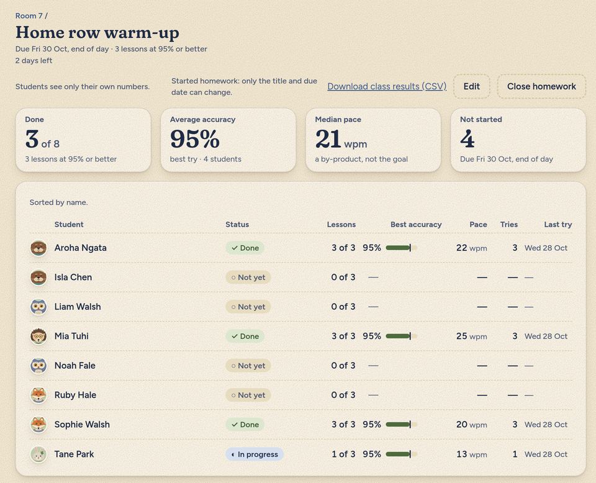The image size is (596, 483).
Task: Click Tane Park's rabbit avatar
Action: point(38,454)
